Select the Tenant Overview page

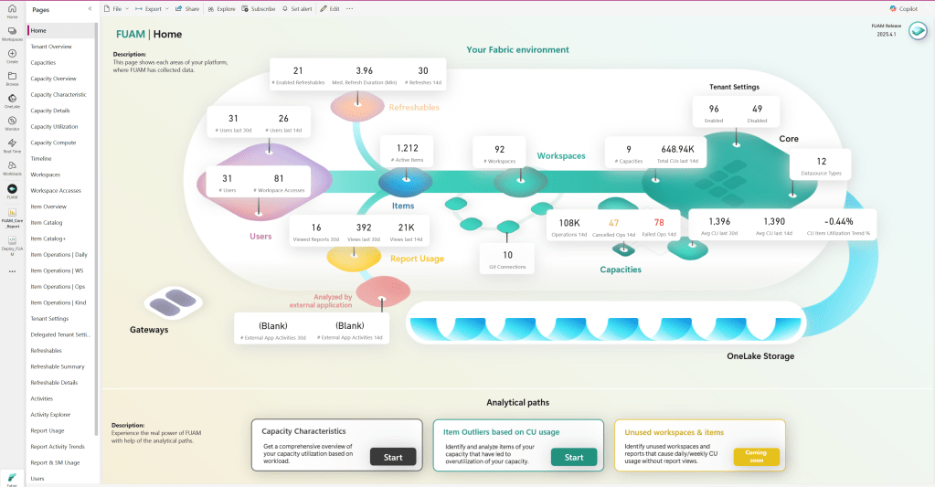coord(51,47)
